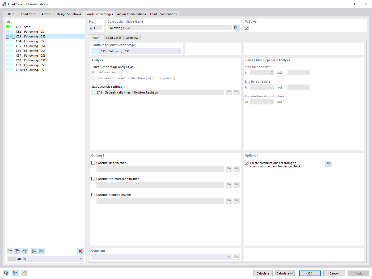
Task: Click the Calculate All button
Action: (x=285, y=273)
